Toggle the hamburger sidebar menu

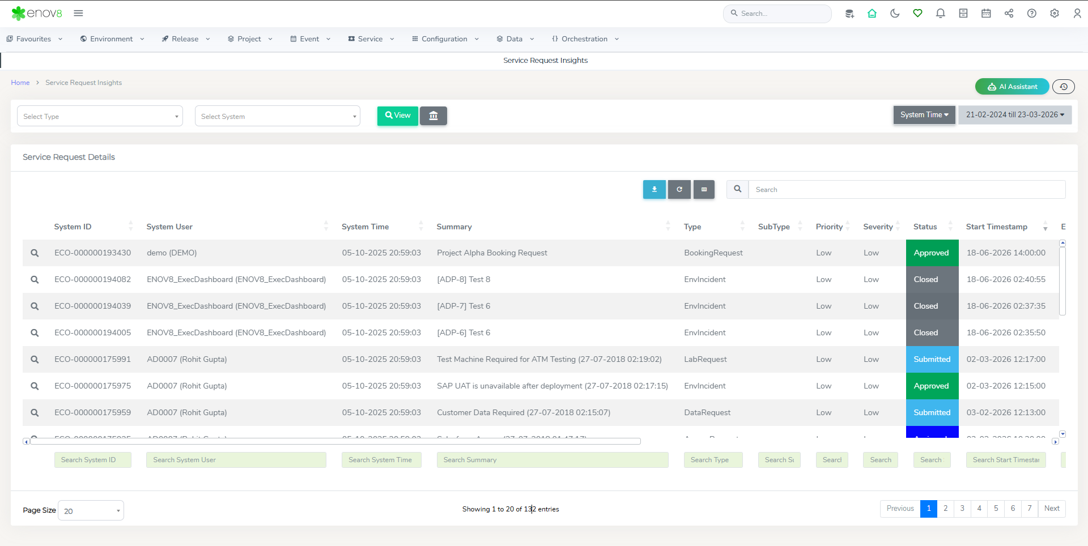[x=78, y=13]
